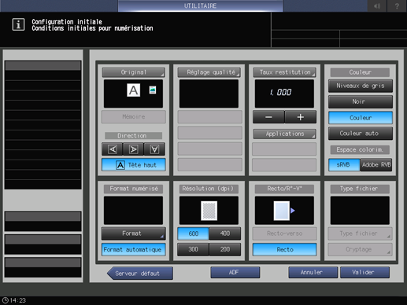Viewport: 407px width, 305px height.
Task: Click the Format numérisé header
Action: [133, 189]
